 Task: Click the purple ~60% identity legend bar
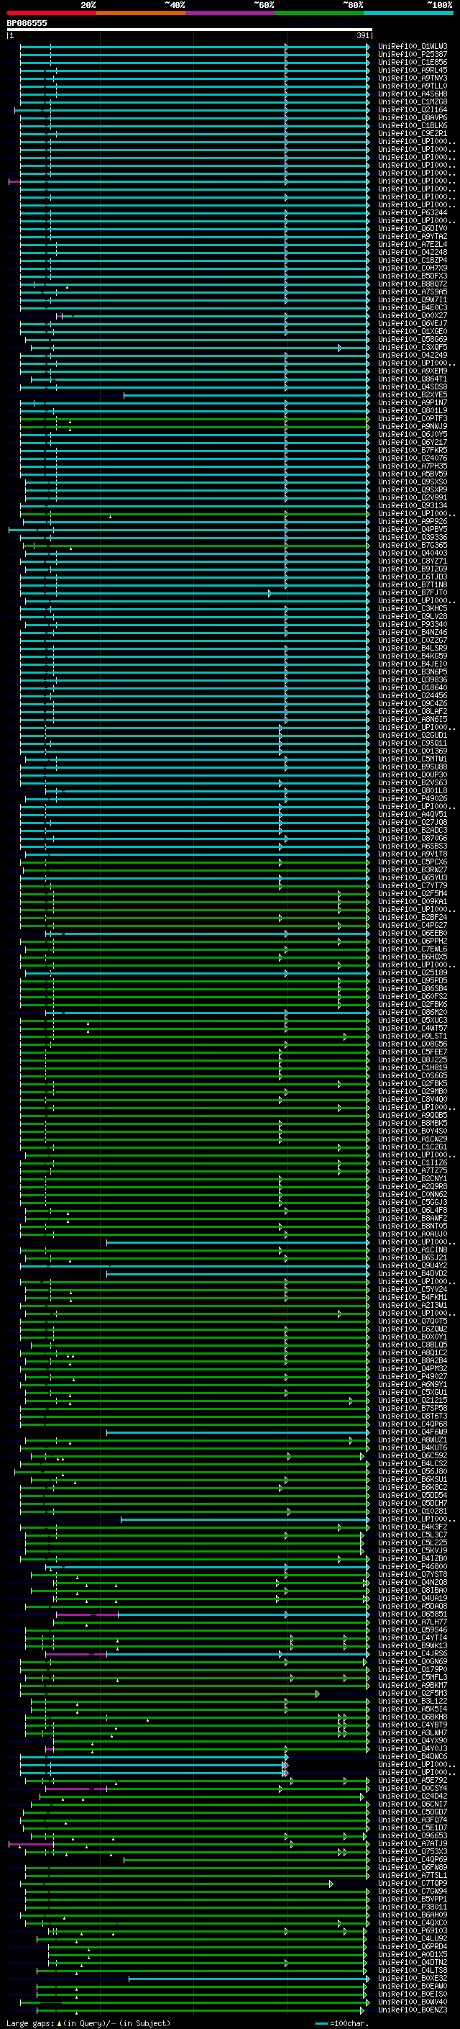coord(231,14)
